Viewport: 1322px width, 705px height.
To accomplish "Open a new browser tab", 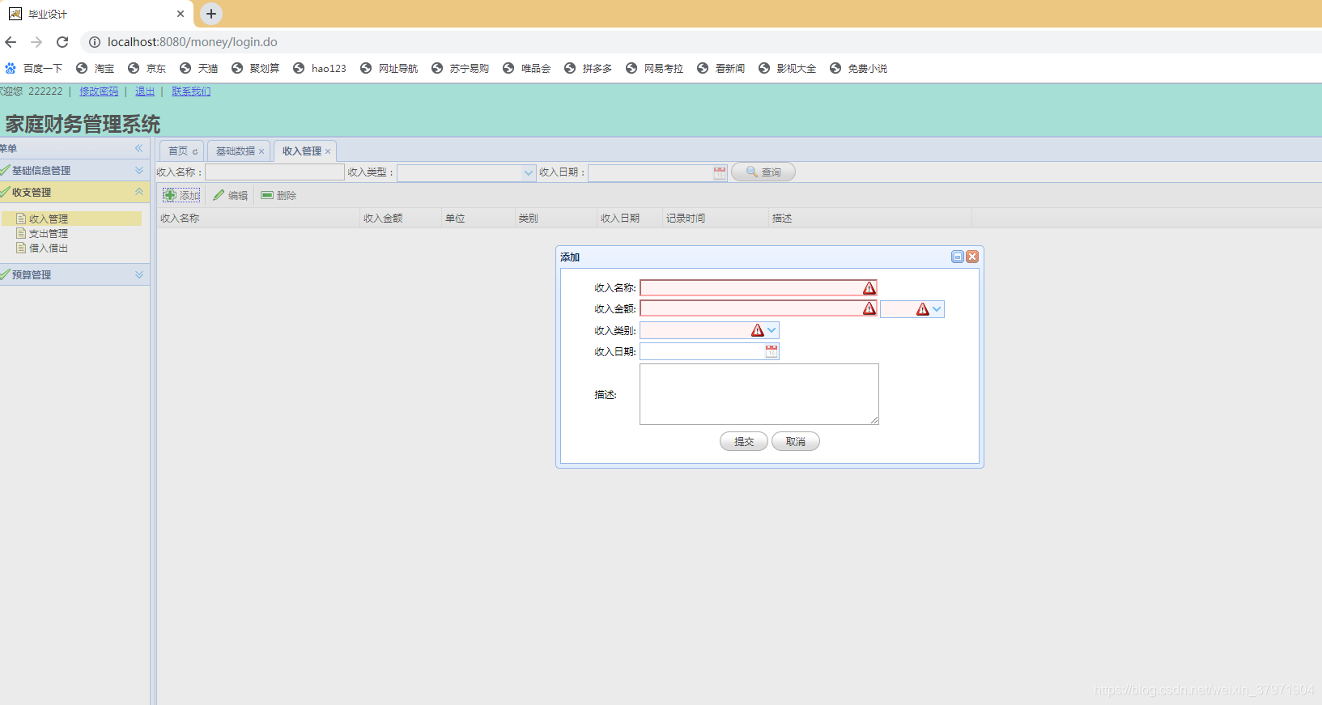I will 211,14.
